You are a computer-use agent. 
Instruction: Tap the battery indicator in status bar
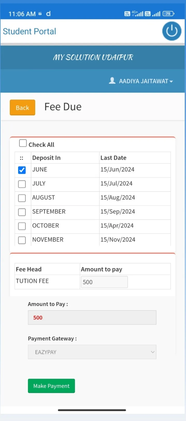(168, 14)
